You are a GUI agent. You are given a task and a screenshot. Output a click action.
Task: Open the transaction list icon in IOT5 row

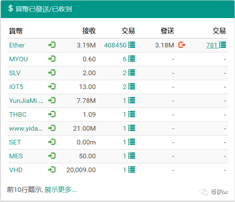132,87
